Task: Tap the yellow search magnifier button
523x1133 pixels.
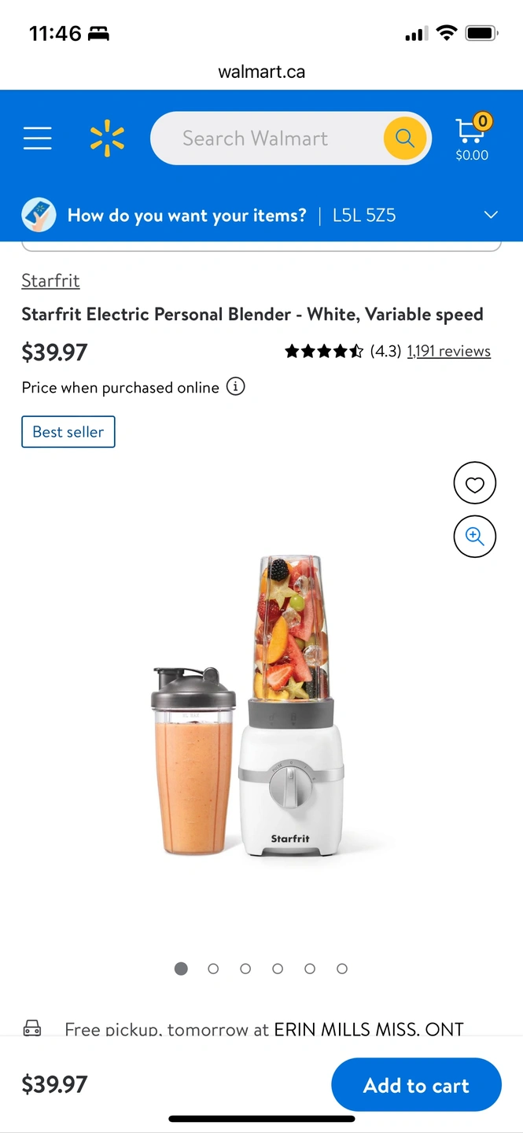Action: pyautogui.click(x=405, y=138)
